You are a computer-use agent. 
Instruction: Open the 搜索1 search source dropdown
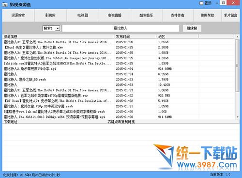(51, 28)
